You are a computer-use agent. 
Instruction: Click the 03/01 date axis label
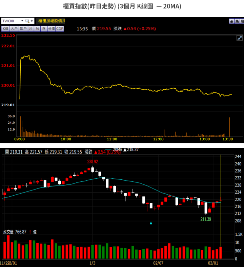click(213, 263)
